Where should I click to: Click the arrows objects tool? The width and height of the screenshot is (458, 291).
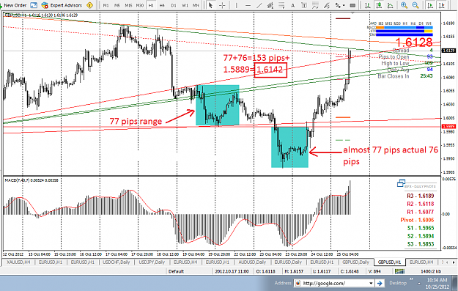pos(338,5)
